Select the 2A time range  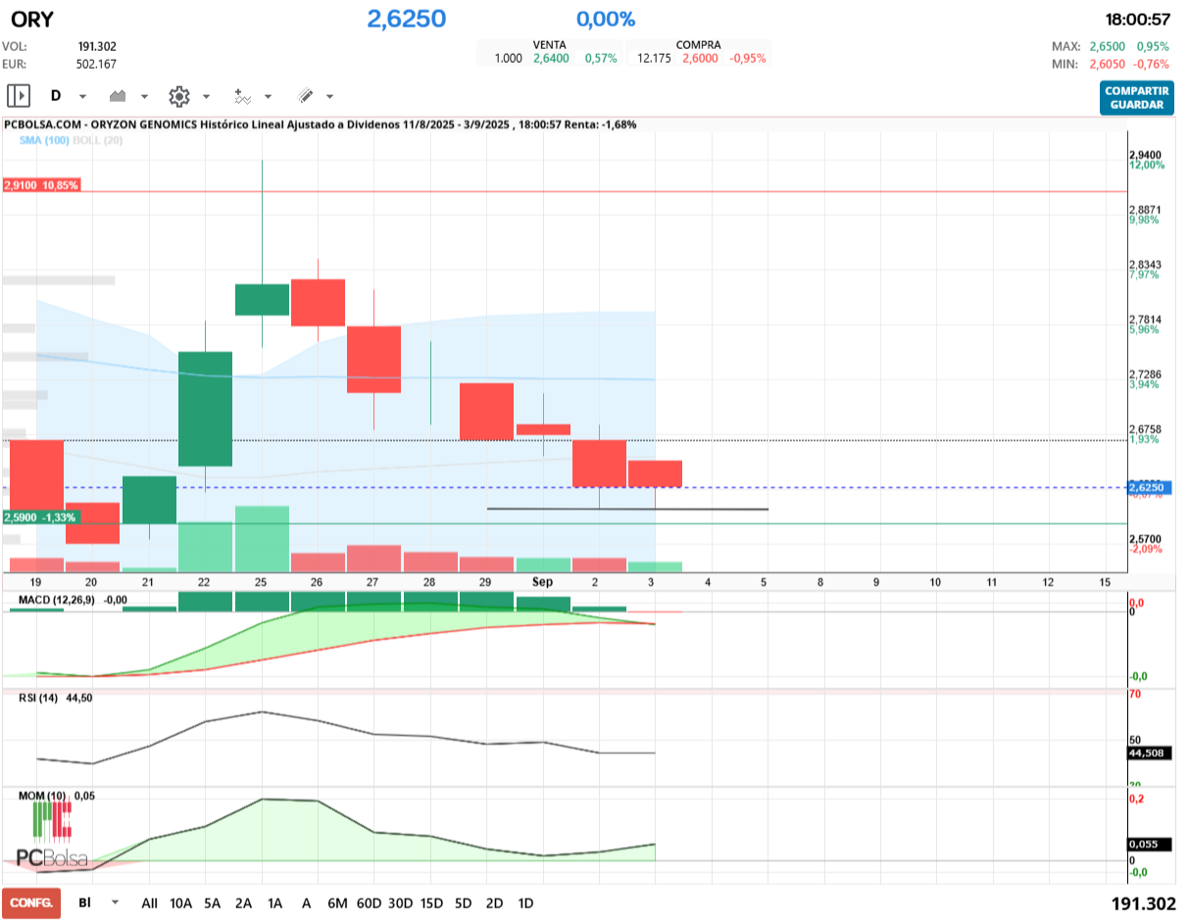tap(243, 902)
